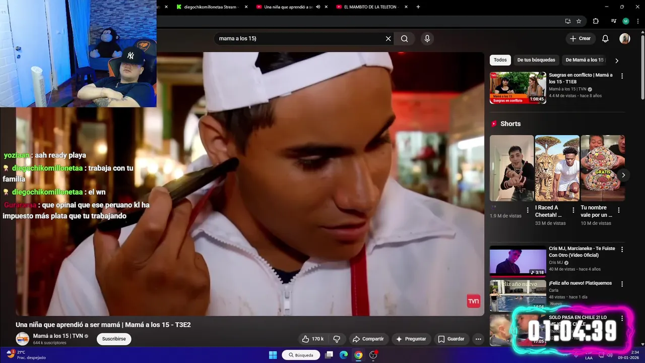
Task: Select the 'Todos' filter chip
Action: coord(500,60)
